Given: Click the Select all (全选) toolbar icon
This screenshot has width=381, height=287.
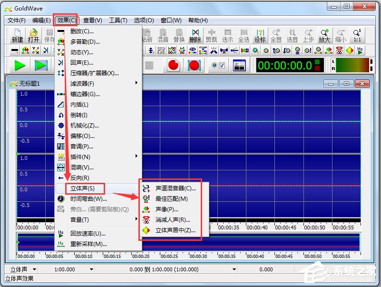Looking at the screenshot, I should pyautogui.click(x=244, y=35).
